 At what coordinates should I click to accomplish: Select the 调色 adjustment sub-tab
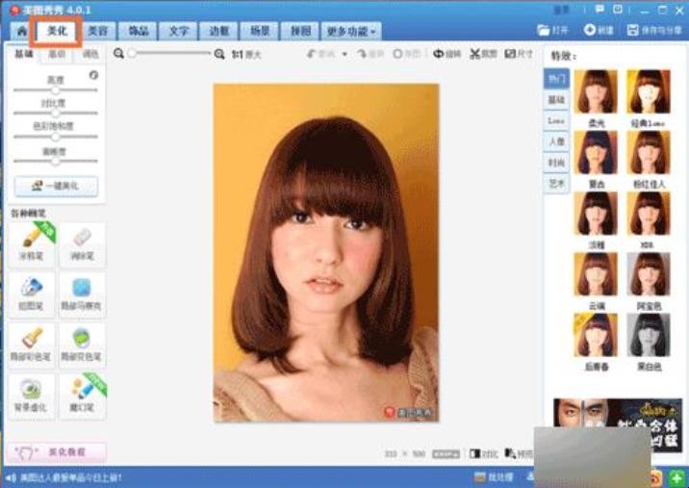point(90,55)
